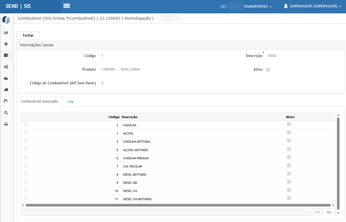Open the truck fleet icon in sidebar
346x222 pixels.
(x=6, y=90)
